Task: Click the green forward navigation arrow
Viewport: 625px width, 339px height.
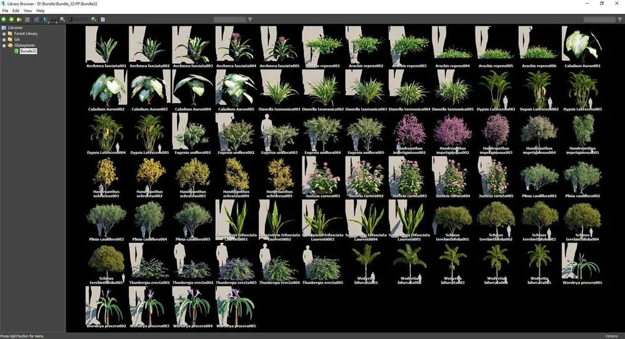Action: point(11,19)
